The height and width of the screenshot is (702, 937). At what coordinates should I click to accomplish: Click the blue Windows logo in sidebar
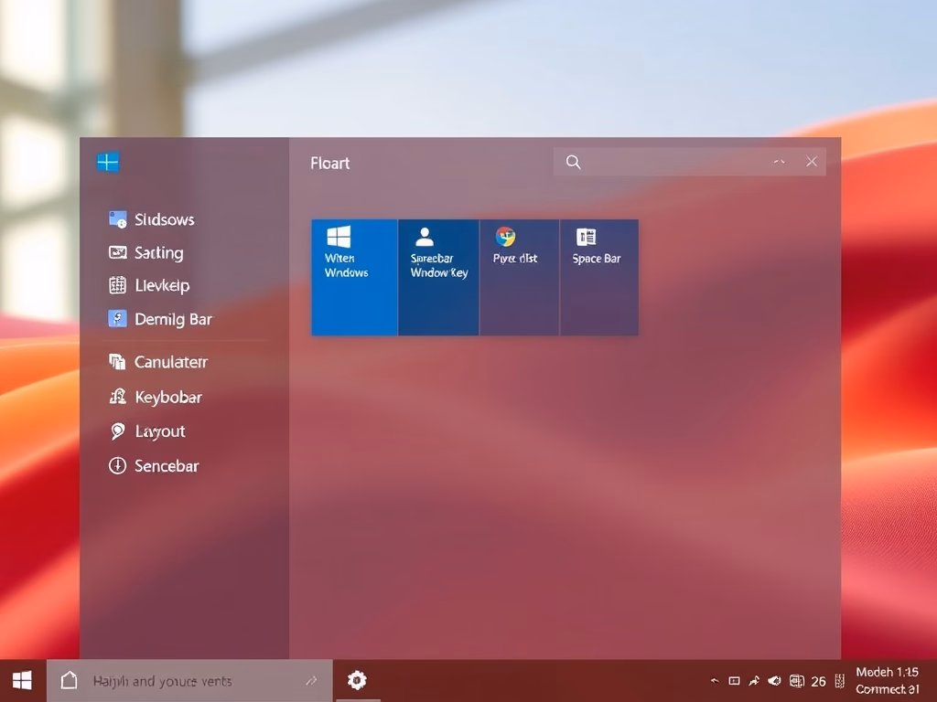pyautogui.click(x=108, y=162)
